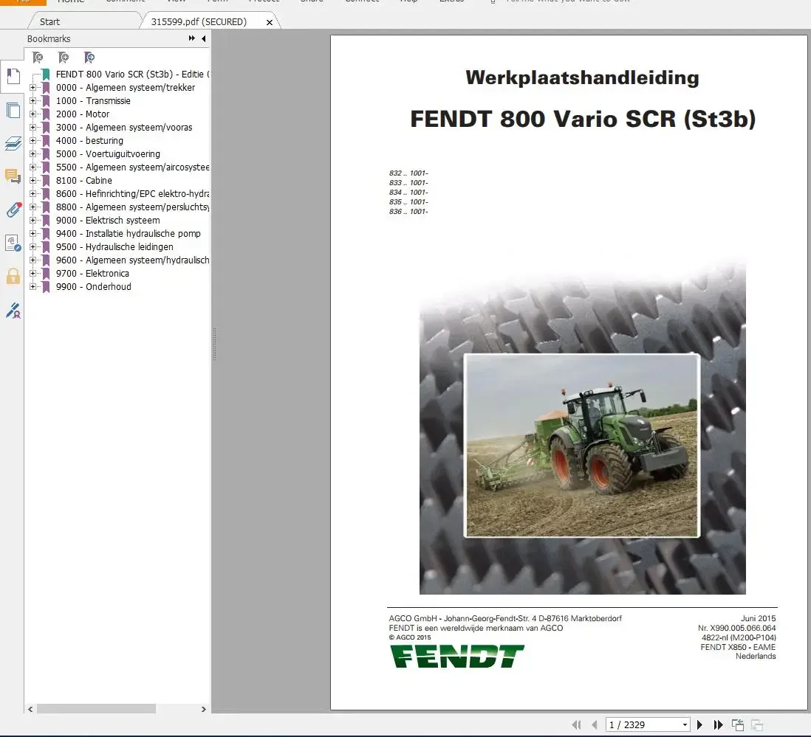Click the bookmarks scrollbar left arrow
This screenshot has height=737, width=811.
point(30,709)
